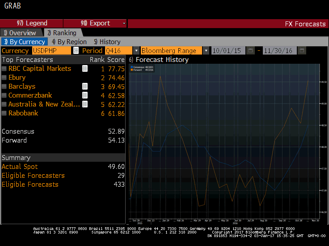Click the Ebury forecaster name
Viewport: 329px width, 246px height.
point(17,78)
